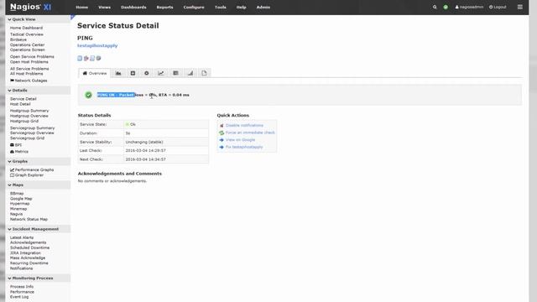
Task: Open the Configure menu
Action: tap(194, 8)
